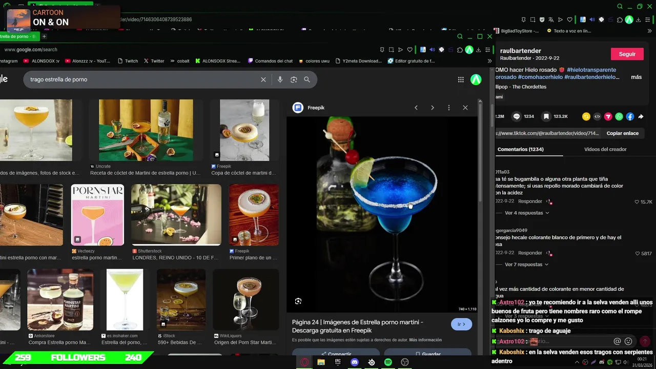Open emoji picker in comment box
This screenshot has height=369, width=656.
tap(628, 341)
